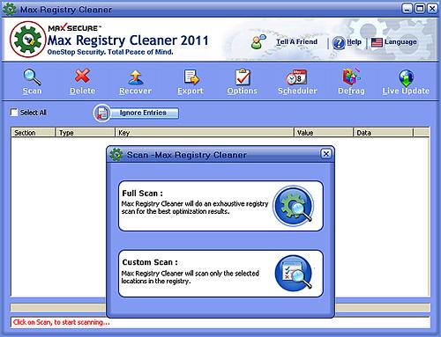Click the Recover toolbar label
The width and height of the screenshot is (441, 337).
point(136,91)
